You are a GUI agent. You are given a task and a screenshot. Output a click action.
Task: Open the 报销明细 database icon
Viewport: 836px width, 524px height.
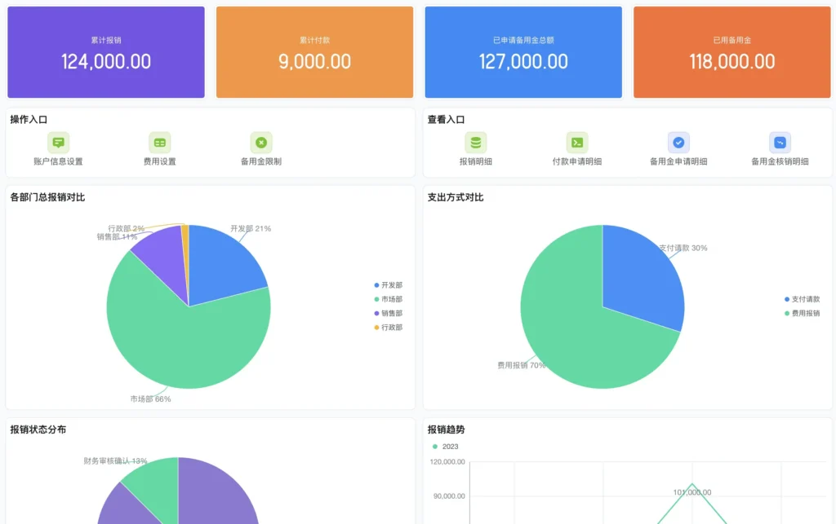476,143
